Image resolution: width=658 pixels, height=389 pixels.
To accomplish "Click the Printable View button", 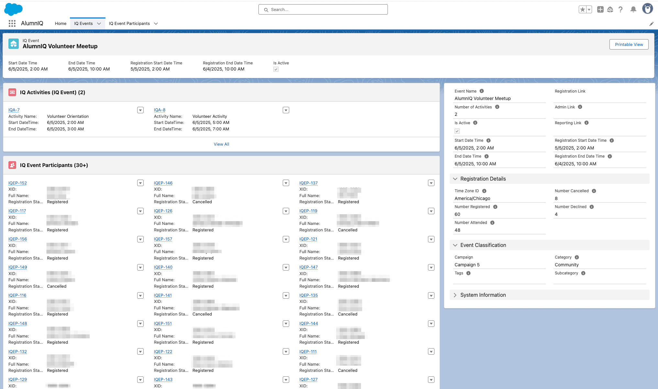I will [629, 44].
